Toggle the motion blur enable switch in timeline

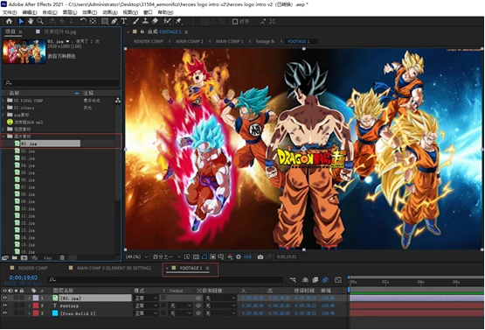325,280
